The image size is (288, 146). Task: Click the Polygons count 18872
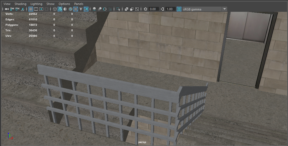point(33,25)
